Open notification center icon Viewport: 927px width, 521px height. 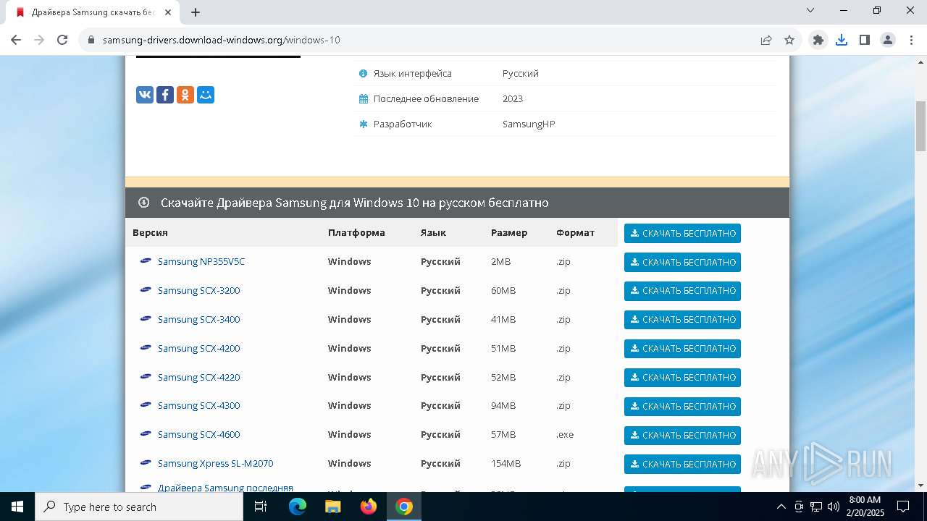[x=903, y=507]
